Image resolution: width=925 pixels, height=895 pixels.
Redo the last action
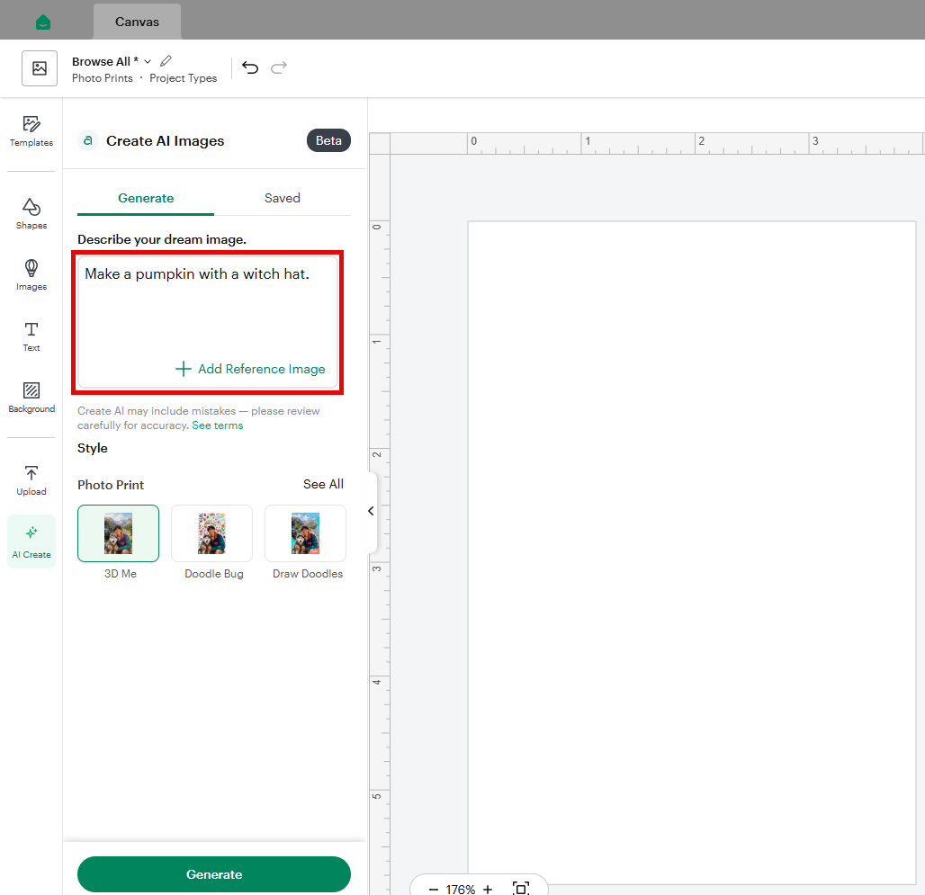click(x=279, y=67)
